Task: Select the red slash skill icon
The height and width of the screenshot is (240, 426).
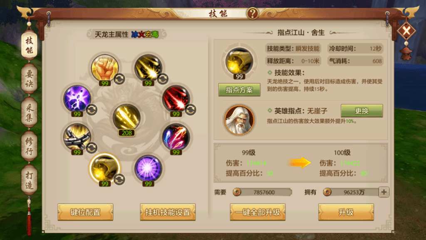Action: [x=176, y=98]
